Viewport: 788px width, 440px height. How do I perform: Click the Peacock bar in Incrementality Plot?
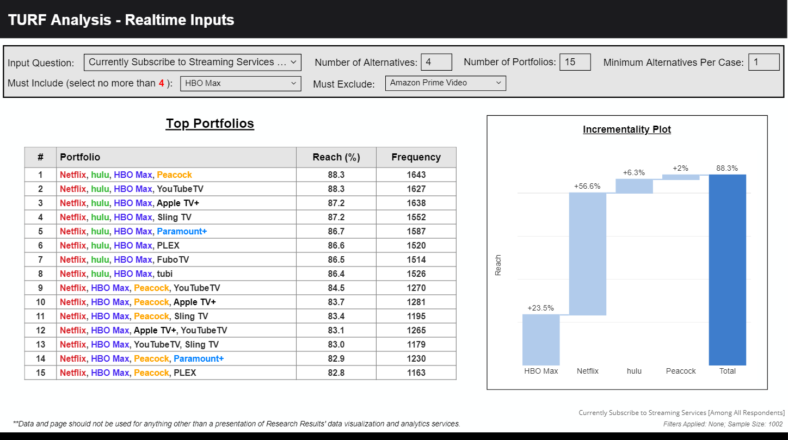[681, 177]
